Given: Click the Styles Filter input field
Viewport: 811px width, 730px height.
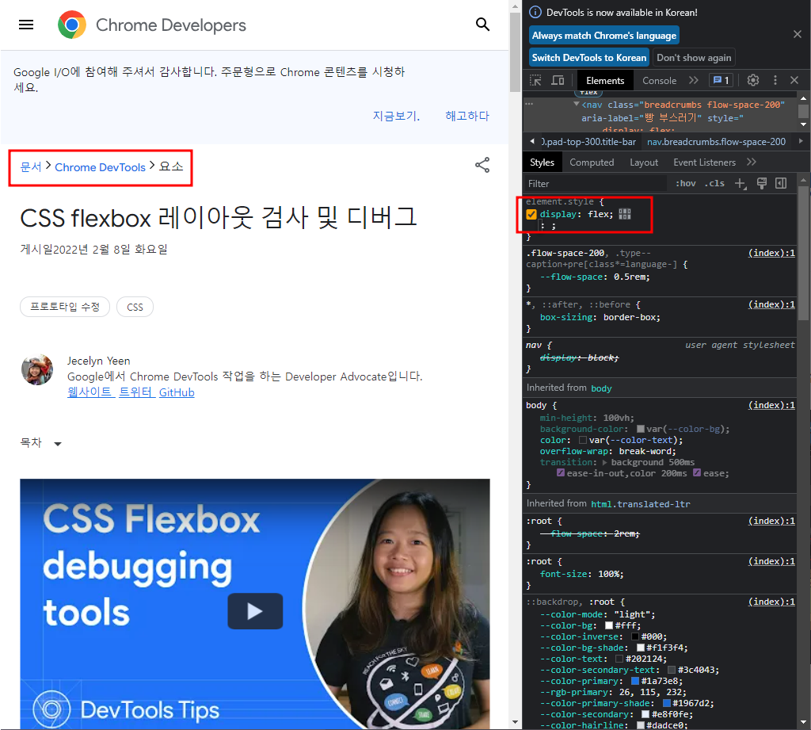Looking at the screenshot, I should coord(595,183).
